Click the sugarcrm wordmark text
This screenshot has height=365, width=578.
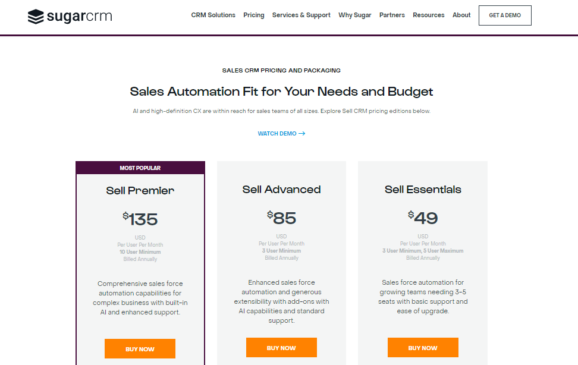pyautogui.click(x=79, y=17)
